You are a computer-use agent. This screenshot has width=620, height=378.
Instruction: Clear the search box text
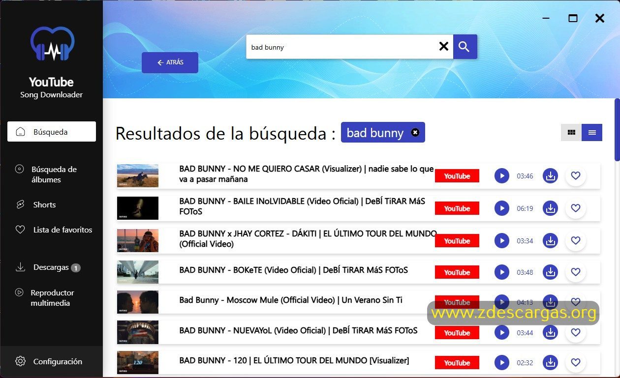[x=443, y=46]
